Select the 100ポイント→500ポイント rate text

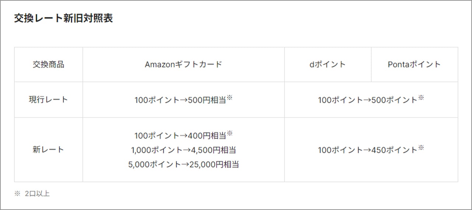pyautogui.click(x=368, y=100)
